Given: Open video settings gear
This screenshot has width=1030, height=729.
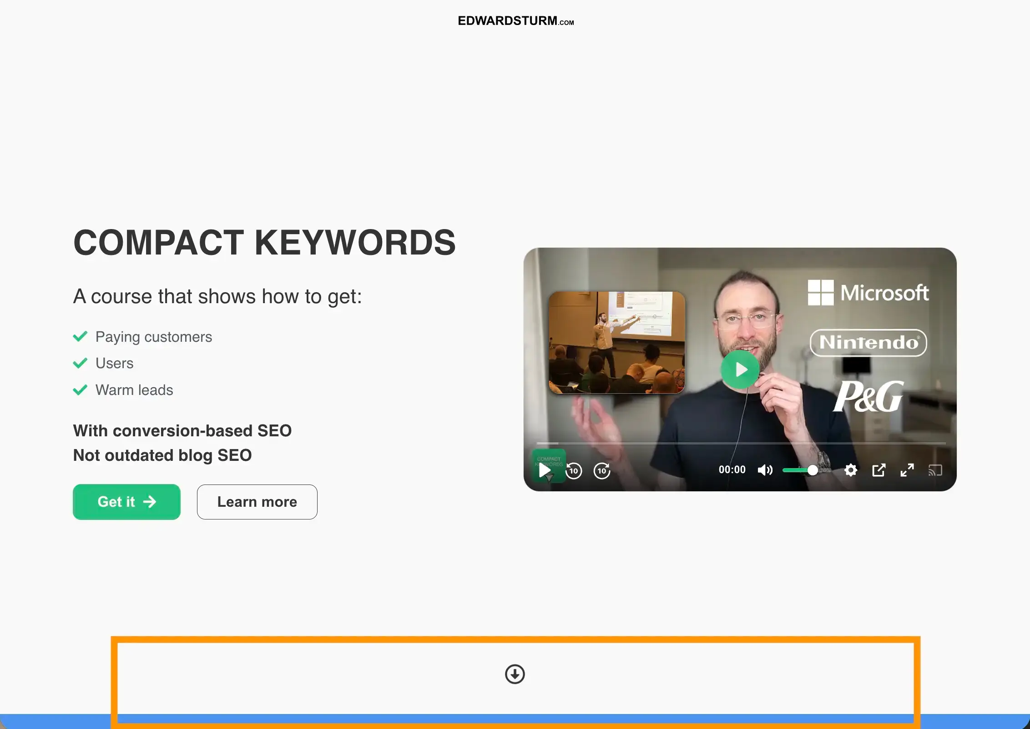Looking at the screenshot, I should (x=850, y=470).
